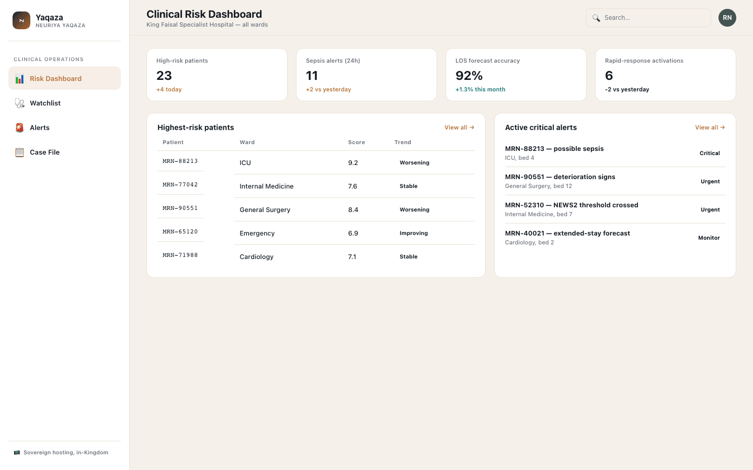Click the Improving trend badge
Image resolution: width=753 pixels, height=470 pixels.
coord(414,233)
